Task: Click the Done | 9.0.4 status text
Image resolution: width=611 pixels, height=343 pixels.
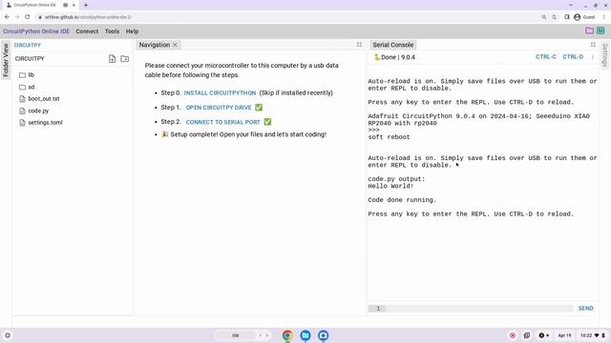Action: point(398,57)
